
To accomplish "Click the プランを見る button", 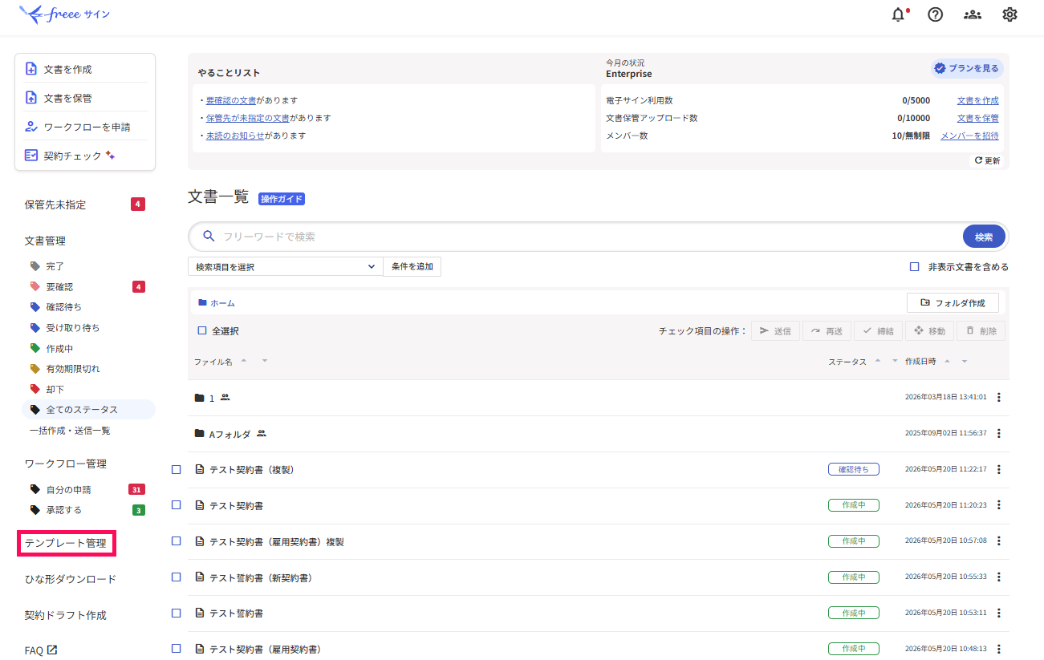I will click(967, 69).
